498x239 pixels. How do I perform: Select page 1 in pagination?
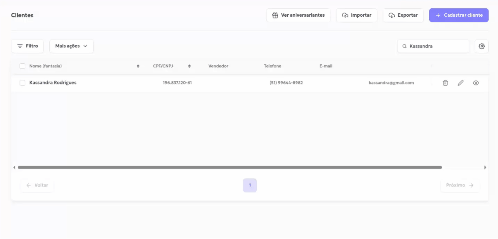click(x=250, y=185)
